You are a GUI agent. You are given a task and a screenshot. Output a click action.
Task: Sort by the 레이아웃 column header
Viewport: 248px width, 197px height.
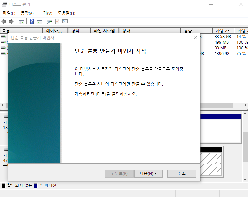55,31
